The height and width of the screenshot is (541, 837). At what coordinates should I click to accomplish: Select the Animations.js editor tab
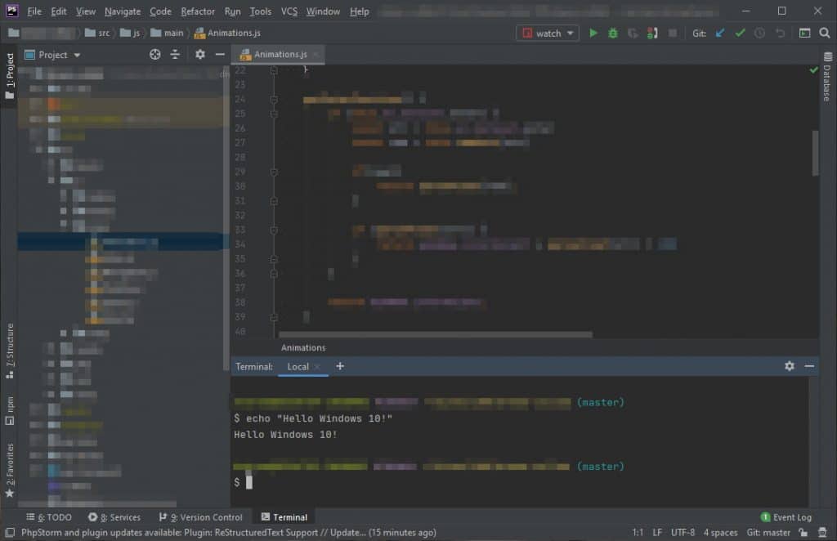click(x=279, y=55)
